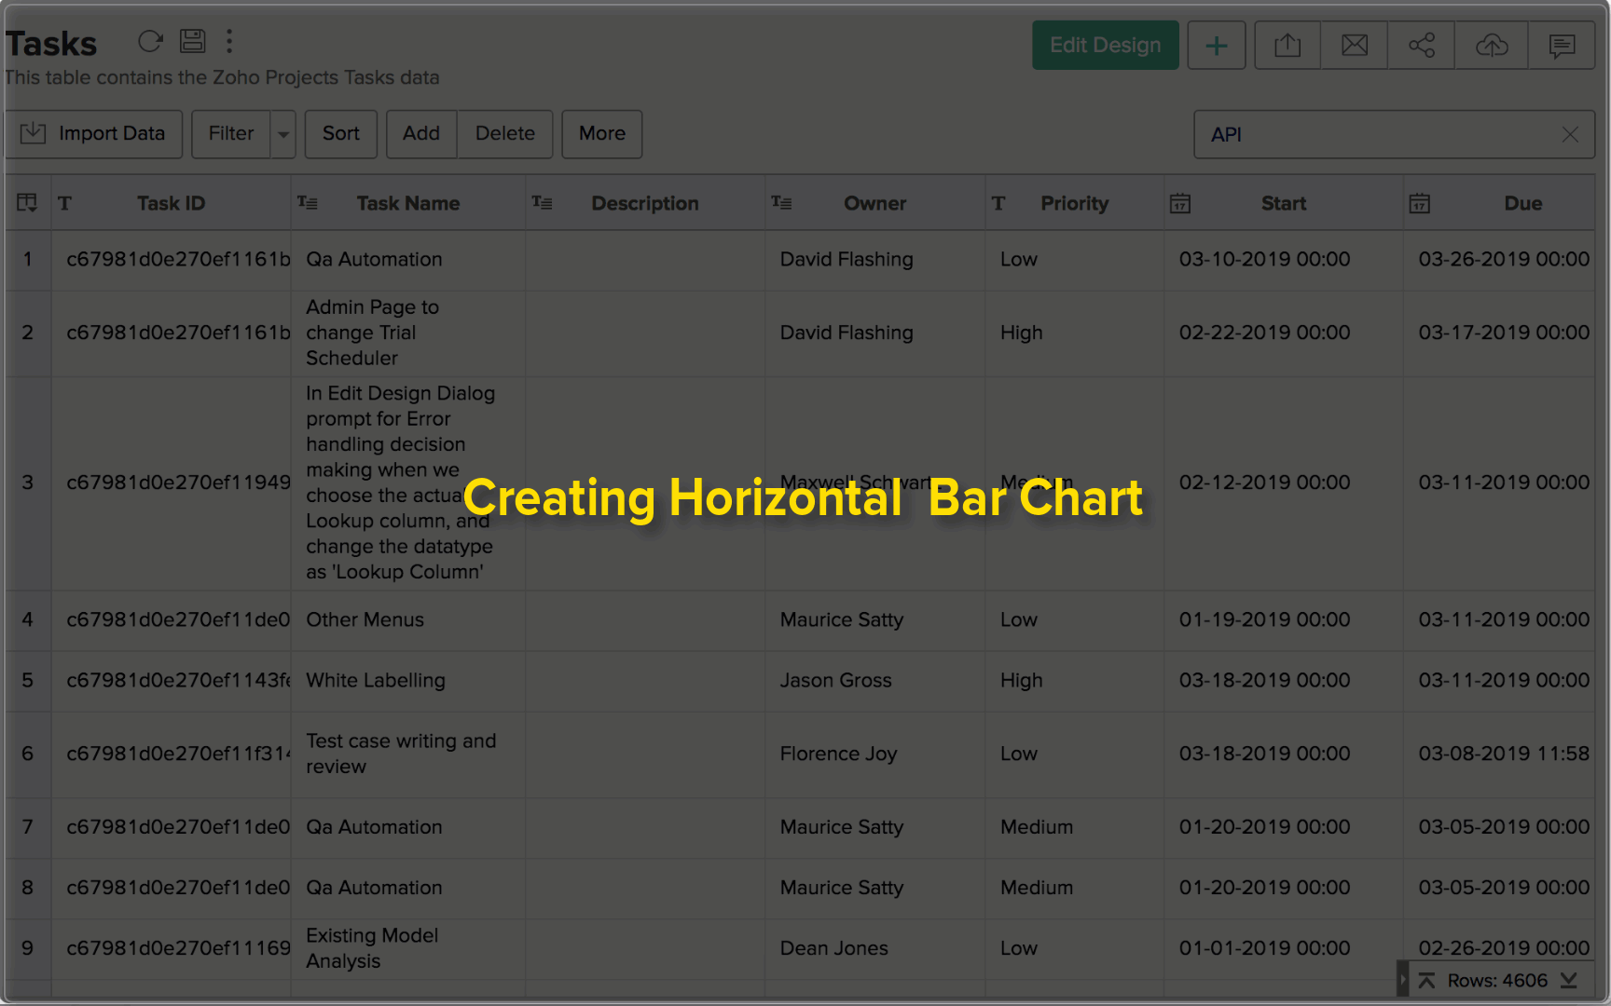Open the comments icon in top toolbar
Viewport: 1611px width, 1006px height.
coord(1562,46)
